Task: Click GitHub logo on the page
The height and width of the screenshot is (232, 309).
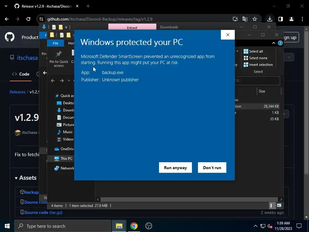Action: point(10,37)
